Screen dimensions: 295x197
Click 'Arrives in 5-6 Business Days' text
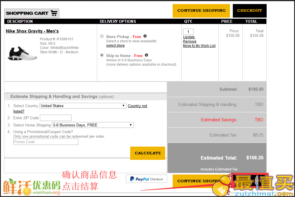(129, 60)
